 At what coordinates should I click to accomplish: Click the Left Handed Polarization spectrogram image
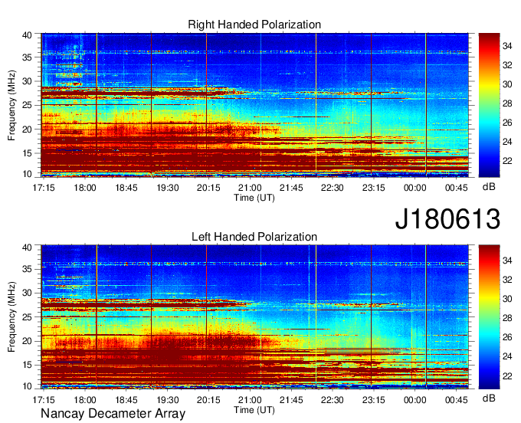(255, 317)
